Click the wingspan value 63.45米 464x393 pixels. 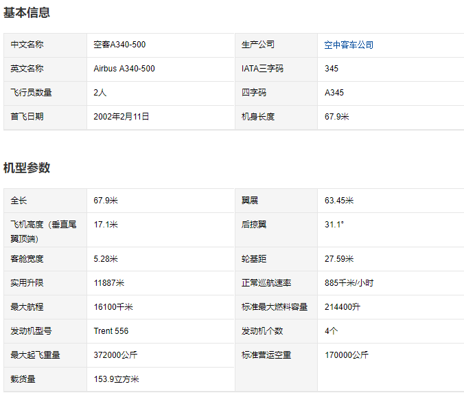click(339, 200)
